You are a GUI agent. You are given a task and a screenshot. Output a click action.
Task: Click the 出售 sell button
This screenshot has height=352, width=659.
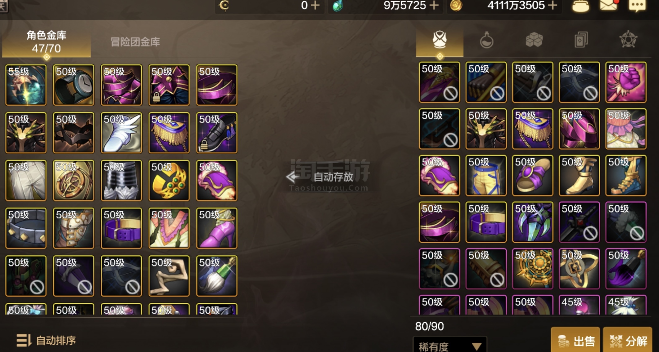tap(576, 340)
